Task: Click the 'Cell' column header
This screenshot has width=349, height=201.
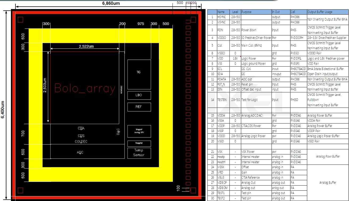Action: pyautogui.click(x=299, y=12)
